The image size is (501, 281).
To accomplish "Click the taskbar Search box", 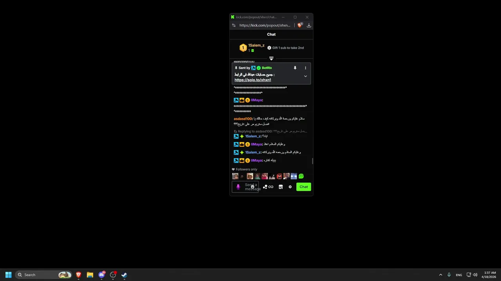I will [44, 275].
